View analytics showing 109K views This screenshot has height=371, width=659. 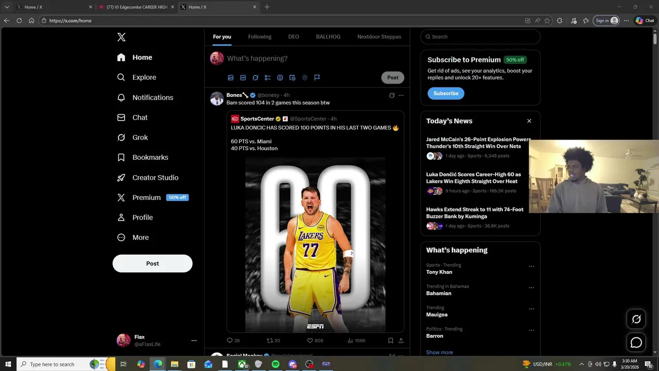356,341
